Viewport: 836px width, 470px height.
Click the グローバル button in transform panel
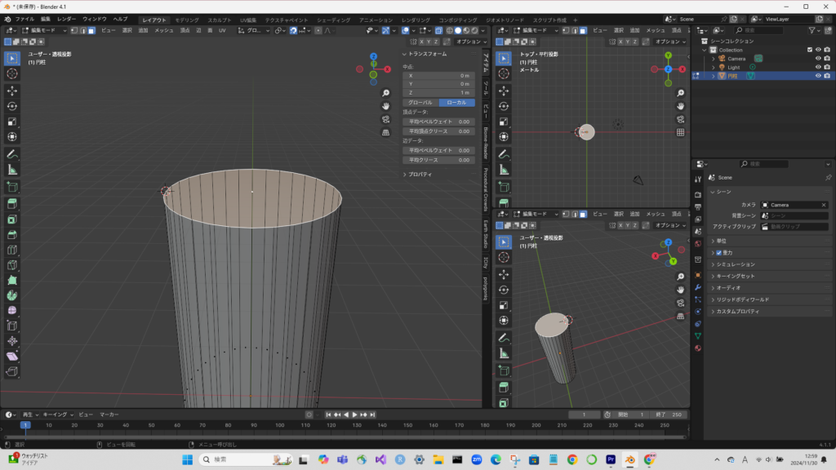click(421, 103)
